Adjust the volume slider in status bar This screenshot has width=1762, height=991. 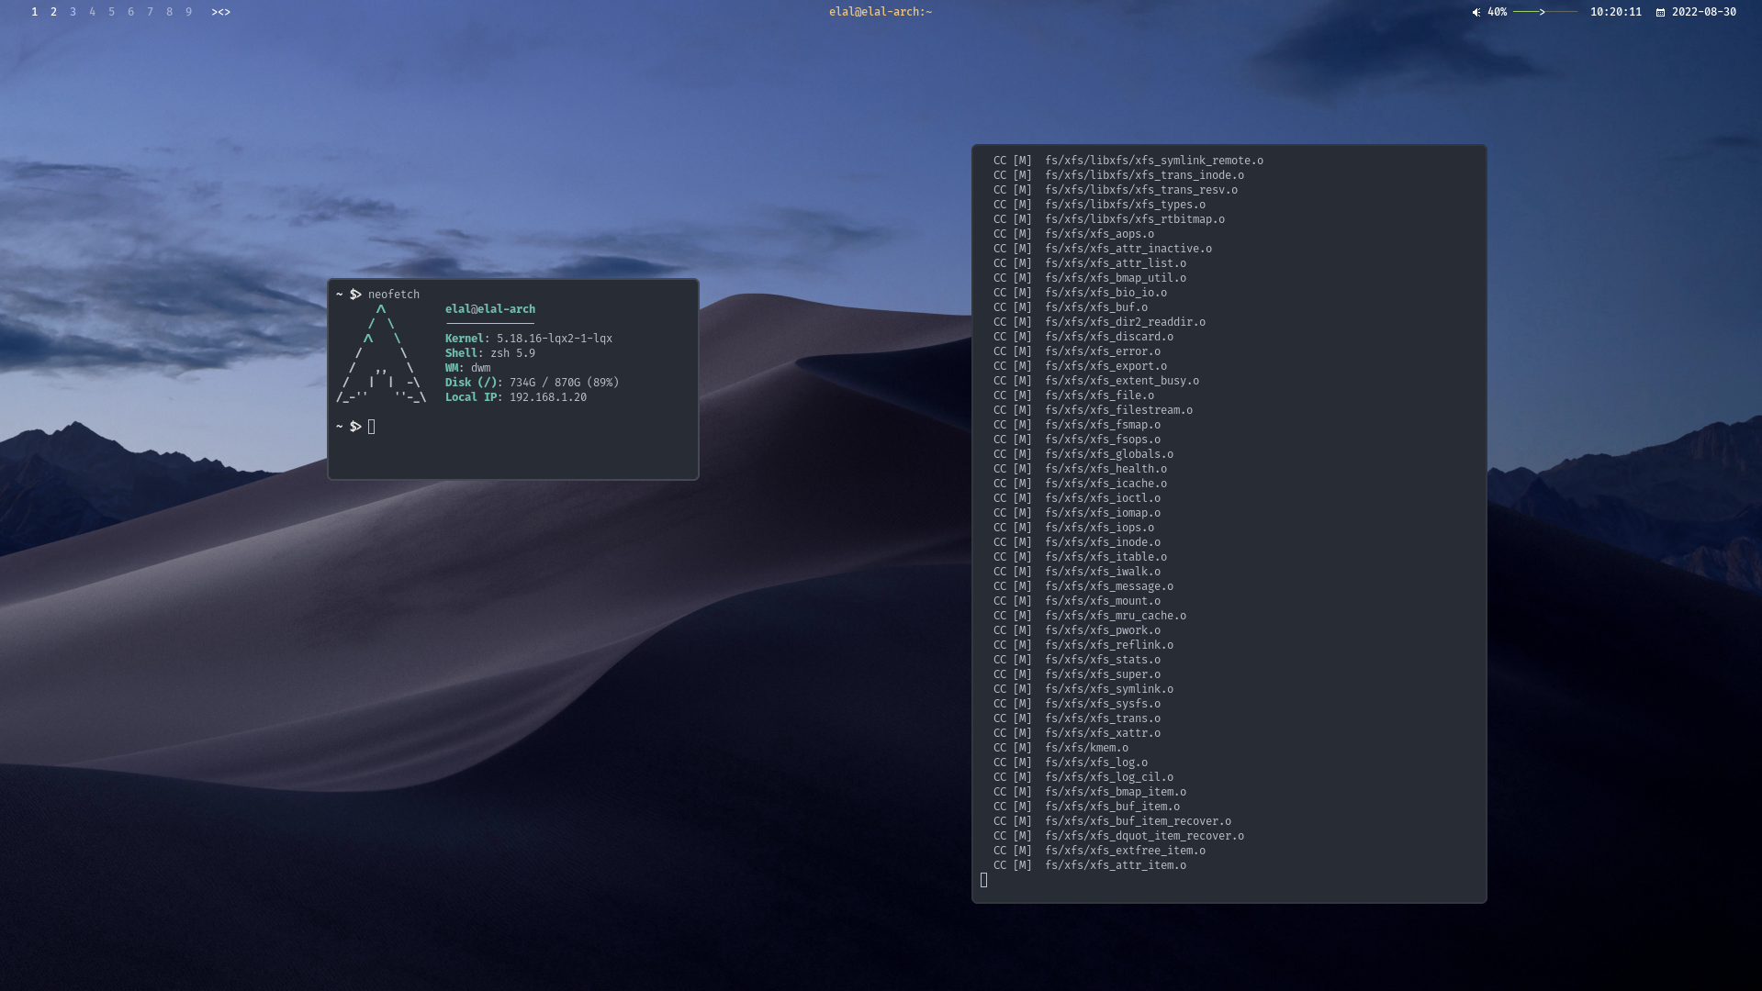pyautogui.click(x=1545, y=12)
